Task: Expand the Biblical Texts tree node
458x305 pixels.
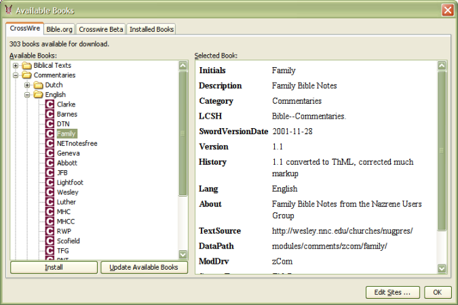Action: 16,66
